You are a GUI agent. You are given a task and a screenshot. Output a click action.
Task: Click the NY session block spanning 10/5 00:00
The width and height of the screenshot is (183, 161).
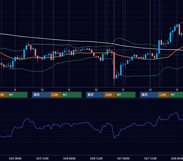[x=17, y=95]
